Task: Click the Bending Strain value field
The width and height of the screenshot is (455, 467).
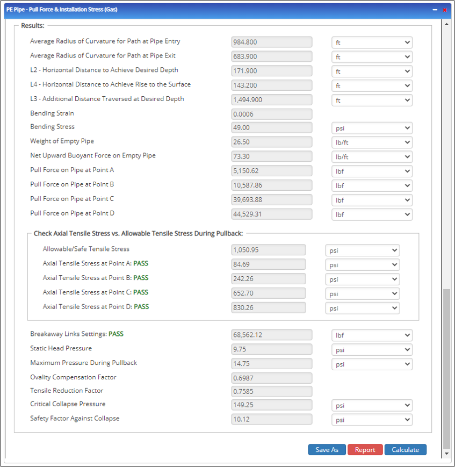Action: point(271,114)
